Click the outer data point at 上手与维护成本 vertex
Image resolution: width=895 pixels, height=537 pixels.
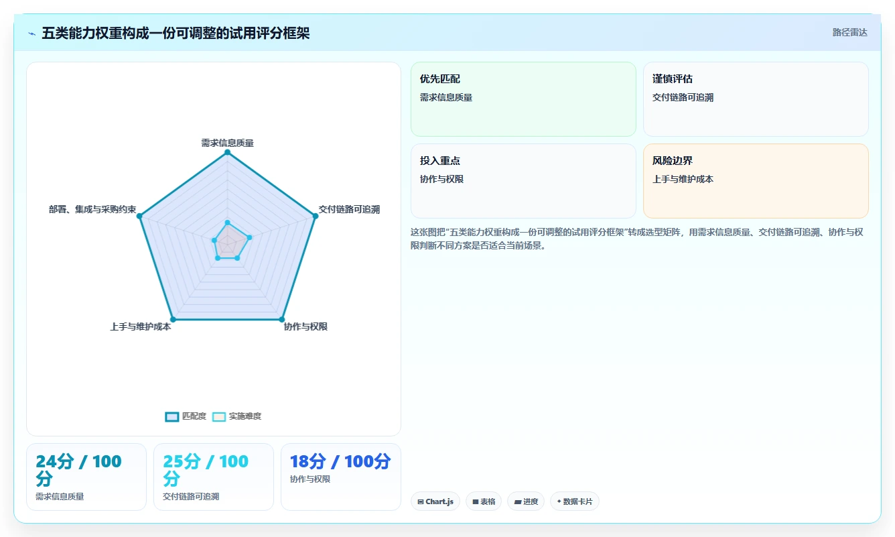[173, 319]
